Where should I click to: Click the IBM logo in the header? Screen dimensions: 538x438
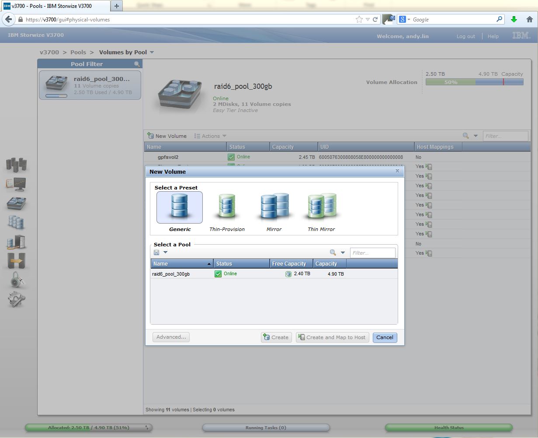pyautogui.click(x=521, y=35)
